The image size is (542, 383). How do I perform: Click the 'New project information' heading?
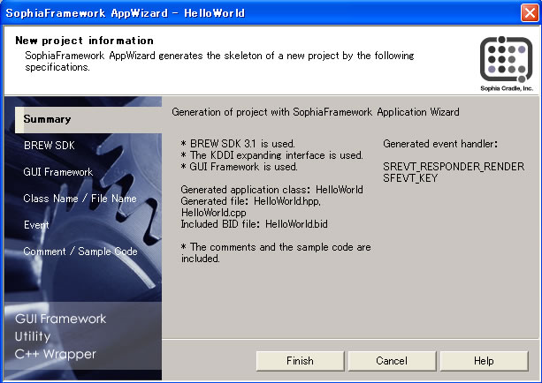coord(84,41)
